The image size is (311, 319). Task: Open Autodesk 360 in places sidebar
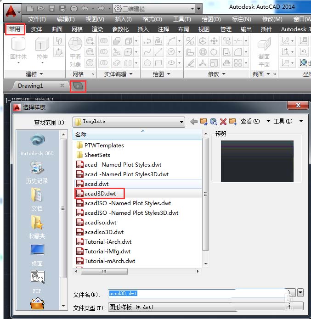click(x=37, y=145)
